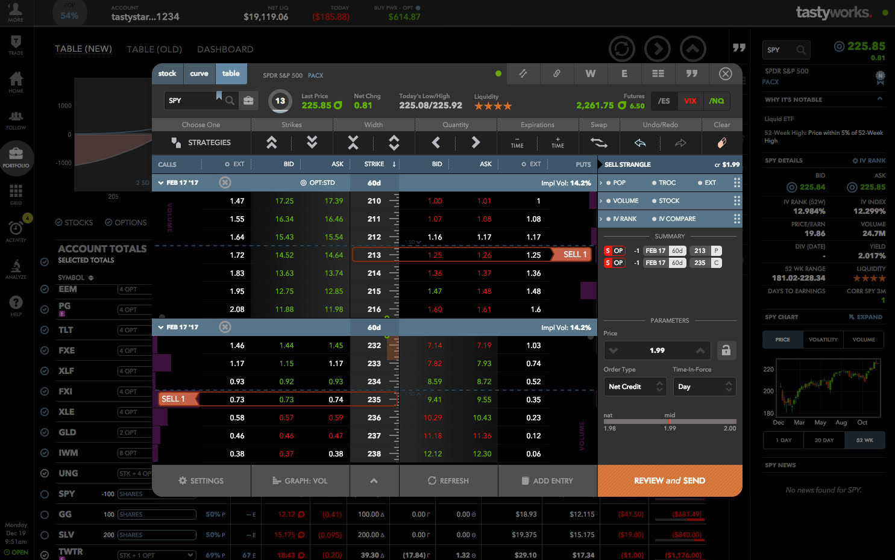Click REVIEW and SEND button

pos(670,481)
